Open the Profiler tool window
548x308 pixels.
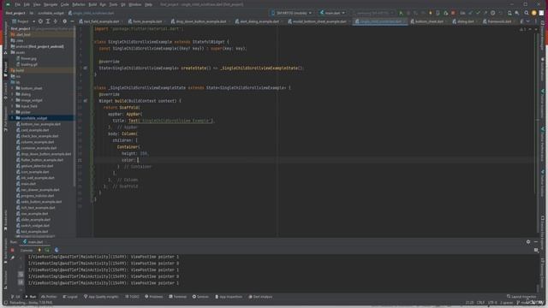(x=49, y=297)
